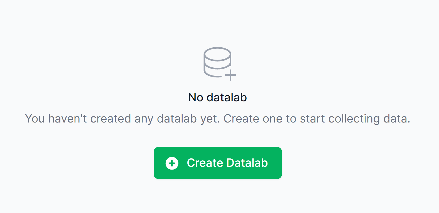
Task: Click the small plus sign beside the database icon
Action: (230, 75)
